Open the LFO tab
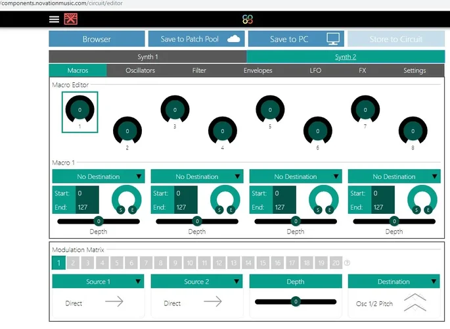Image resolution: width=450 pixels, height=329 pixels. coord(315,70)
